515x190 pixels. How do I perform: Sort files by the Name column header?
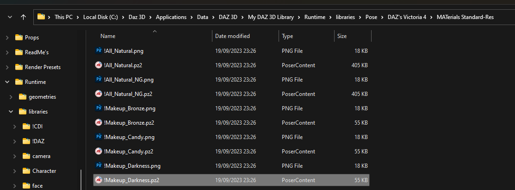[108, 36]
